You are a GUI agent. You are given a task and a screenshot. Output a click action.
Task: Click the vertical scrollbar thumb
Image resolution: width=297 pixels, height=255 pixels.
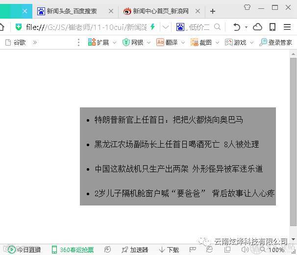(x=293, y=142)
